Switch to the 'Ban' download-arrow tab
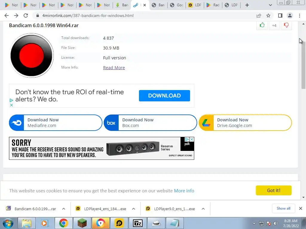Viewport: 306px width, 229px height. pos(122,5)
